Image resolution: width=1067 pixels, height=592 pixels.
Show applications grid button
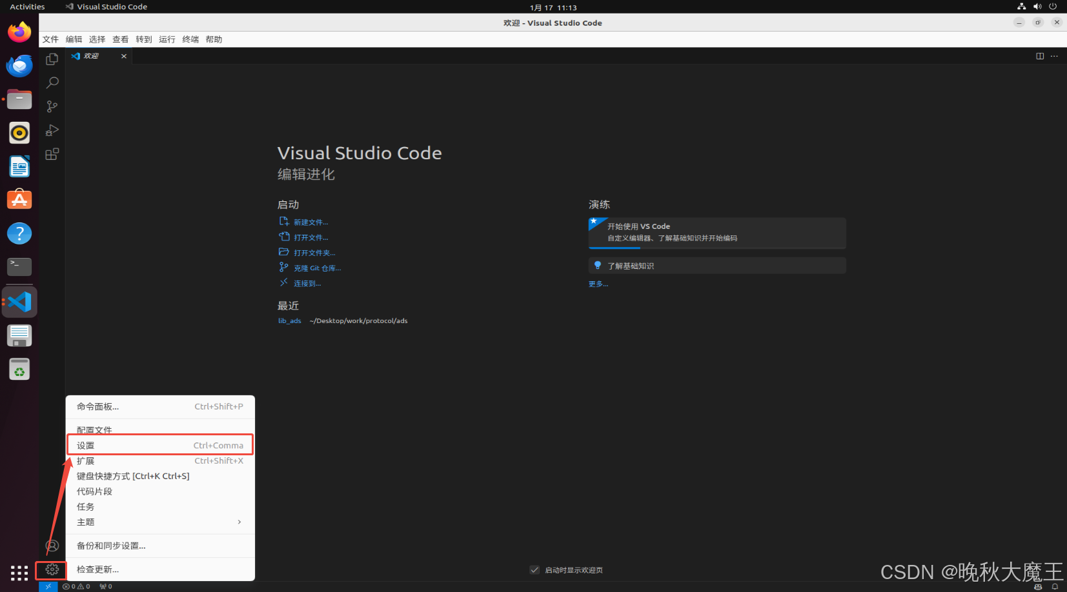coord(19,573)
